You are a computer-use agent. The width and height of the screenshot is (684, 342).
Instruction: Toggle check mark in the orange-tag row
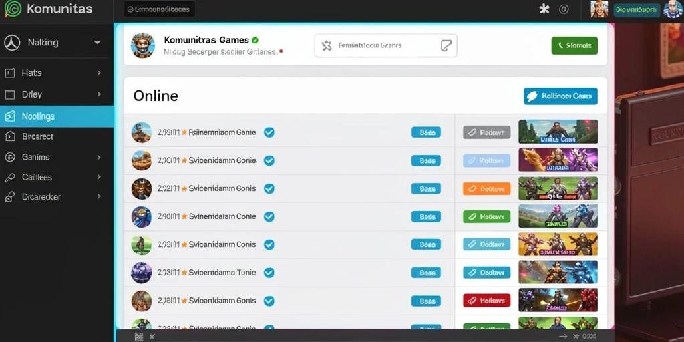[x=269, y=188]
